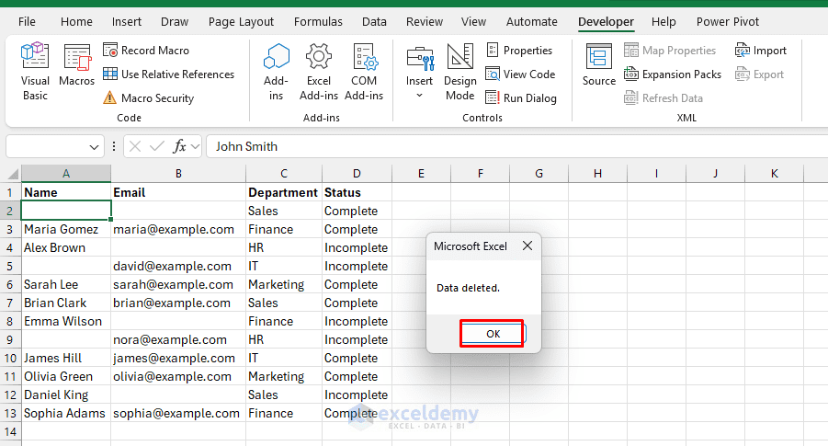
Task: Select the Emma Wilson cell
Action: [66, 321]
